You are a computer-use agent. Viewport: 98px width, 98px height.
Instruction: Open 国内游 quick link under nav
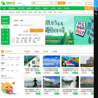click(24, 12)
